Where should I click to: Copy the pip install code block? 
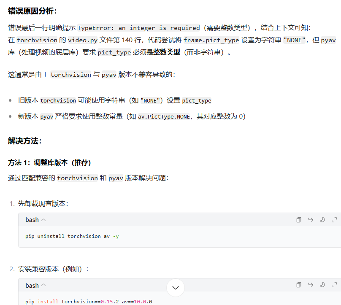(299, 285)
